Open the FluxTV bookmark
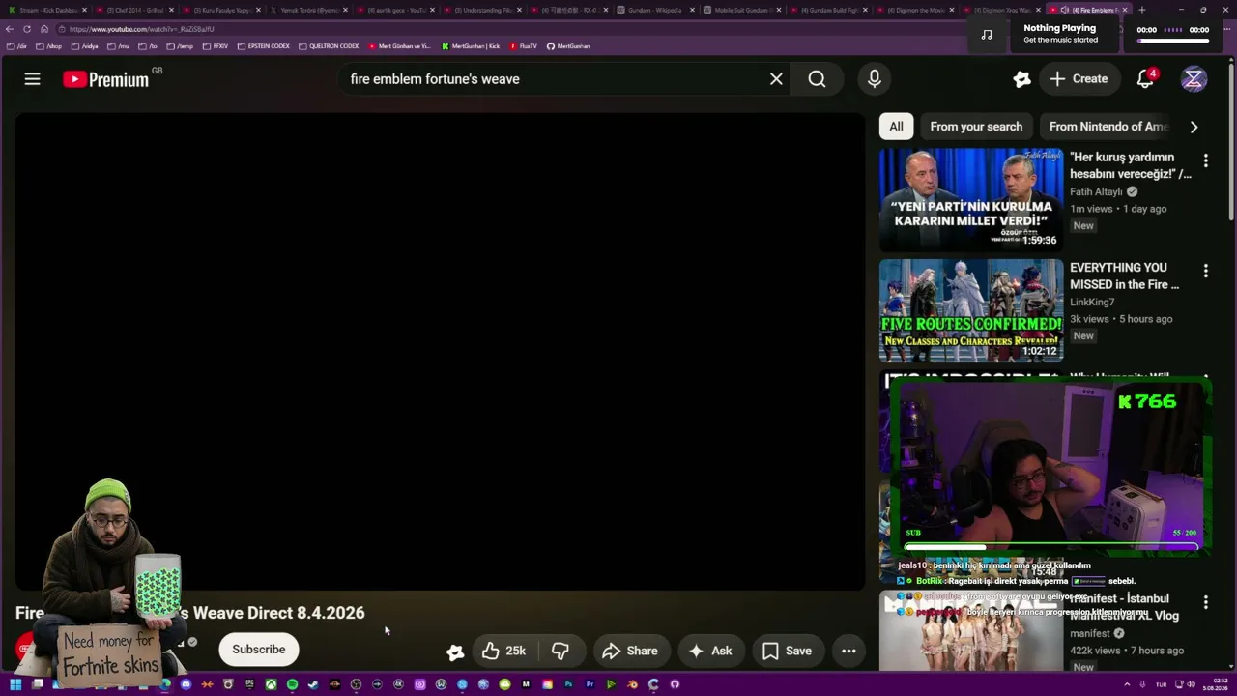 [x=523, y=46]
